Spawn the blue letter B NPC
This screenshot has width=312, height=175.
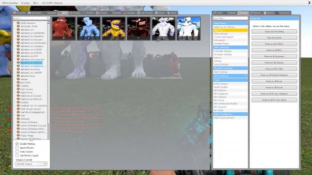[x=89, y=28]
